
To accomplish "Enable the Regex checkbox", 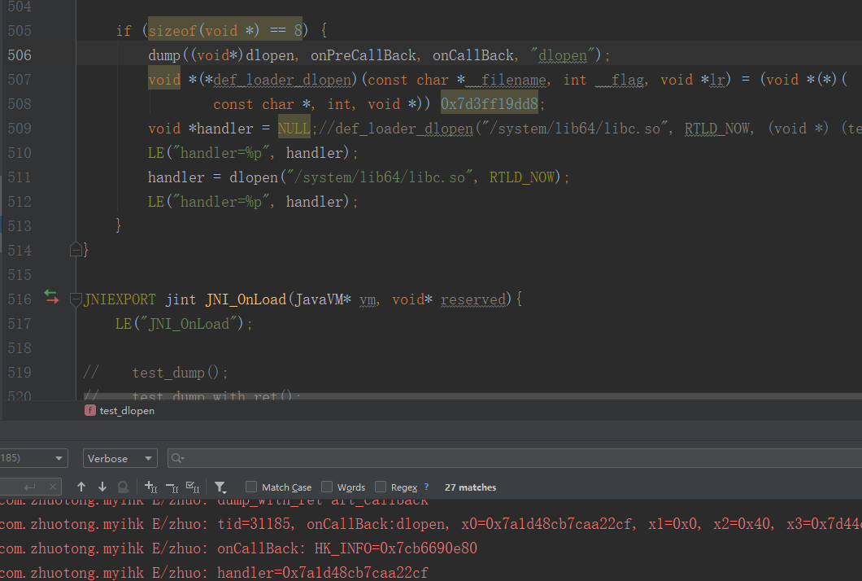I will (381, 487).
